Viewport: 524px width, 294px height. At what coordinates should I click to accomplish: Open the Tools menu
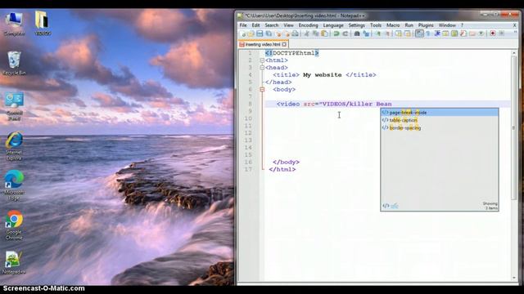tap(376, 25)
